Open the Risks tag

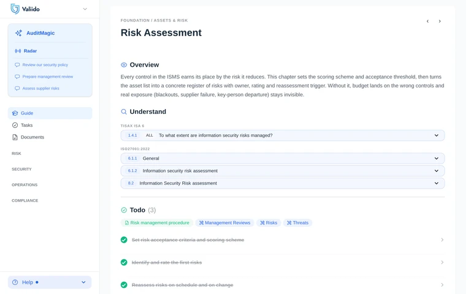pyautogui.click(x=269, y=223)
